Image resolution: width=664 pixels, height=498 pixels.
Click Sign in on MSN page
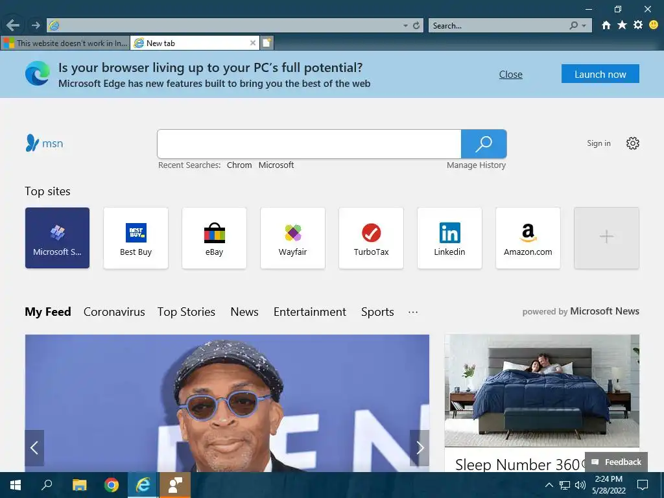point(599,143)
